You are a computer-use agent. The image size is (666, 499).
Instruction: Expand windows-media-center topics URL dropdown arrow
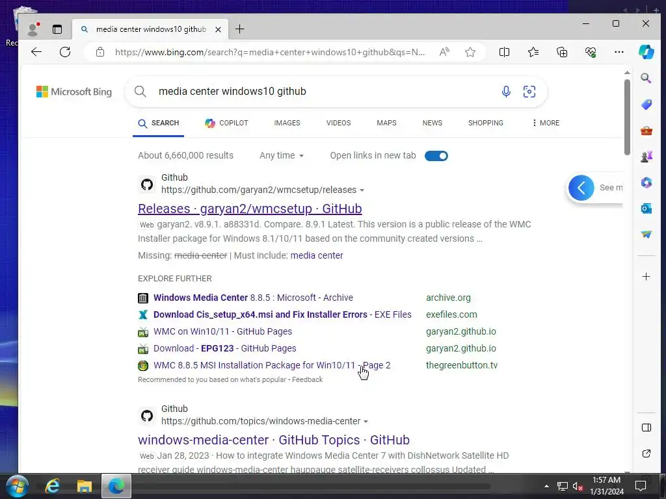click(366, 421)
